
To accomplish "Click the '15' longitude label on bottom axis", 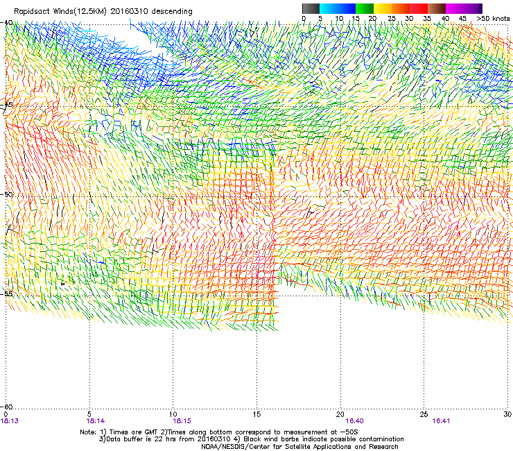I will tap(256, 414).
